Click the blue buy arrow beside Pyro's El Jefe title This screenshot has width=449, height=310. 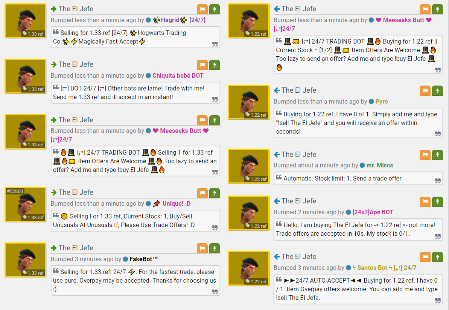(x=277, y=90)
